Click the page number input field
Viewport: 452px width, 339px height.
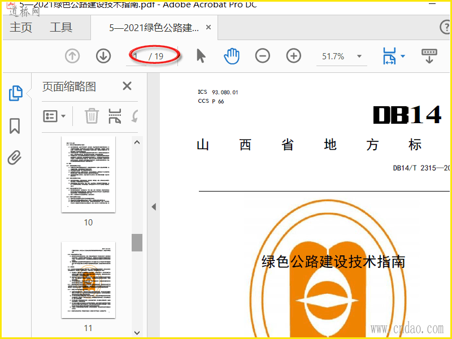136,56
